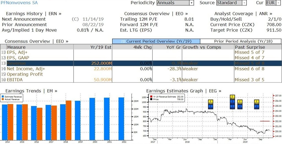This screenshot has height=144, width=282.
Task: Click the yellow E marker above number 2
Action: [256, 102]
